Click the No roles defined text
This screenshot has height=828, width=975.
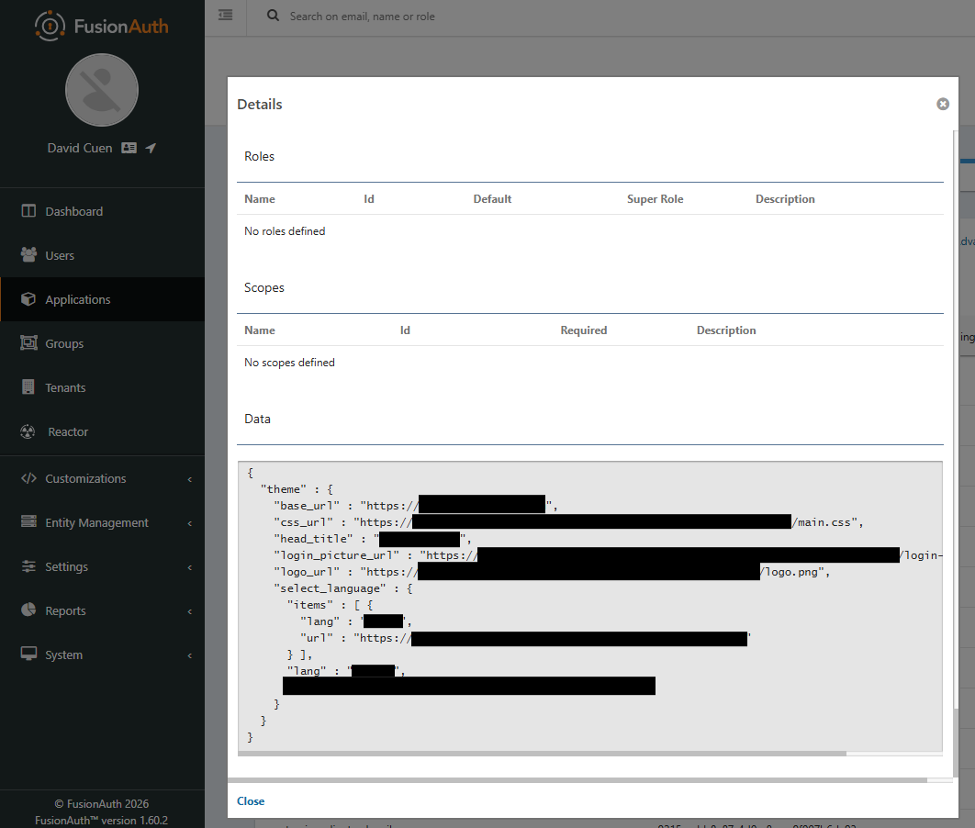coord(285,231)
